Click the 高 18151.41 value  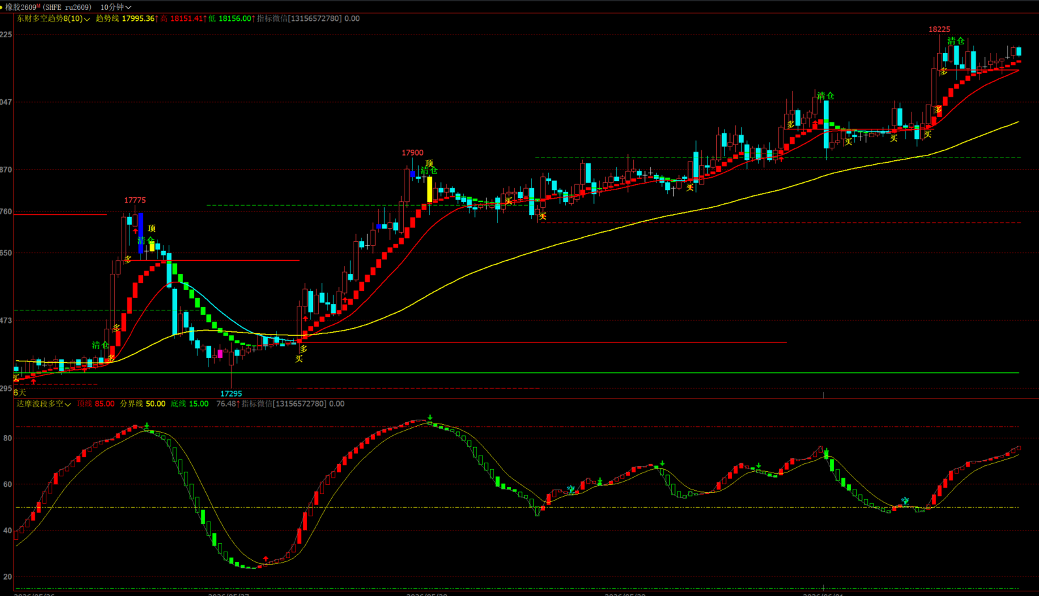[182, 18]
